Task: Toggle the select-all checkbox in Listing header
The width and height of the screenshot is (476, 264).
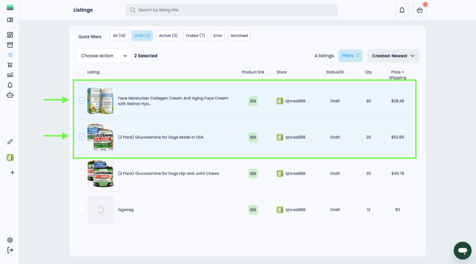Action: (82, 72)
